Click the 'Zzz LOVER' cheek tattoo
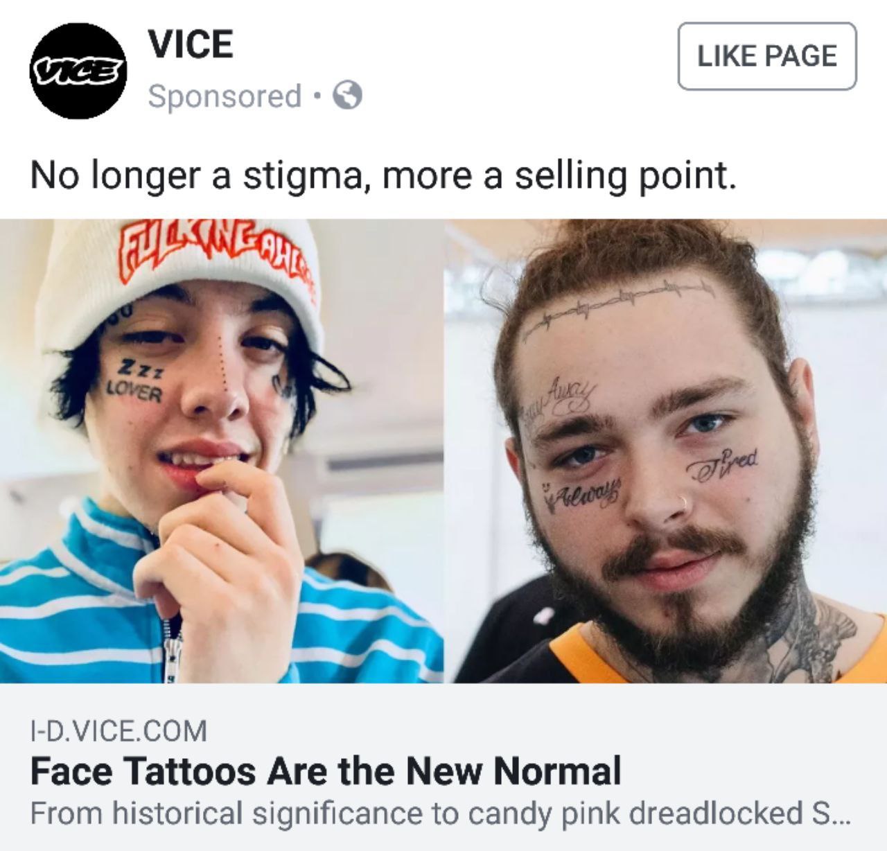 [135, 383]
